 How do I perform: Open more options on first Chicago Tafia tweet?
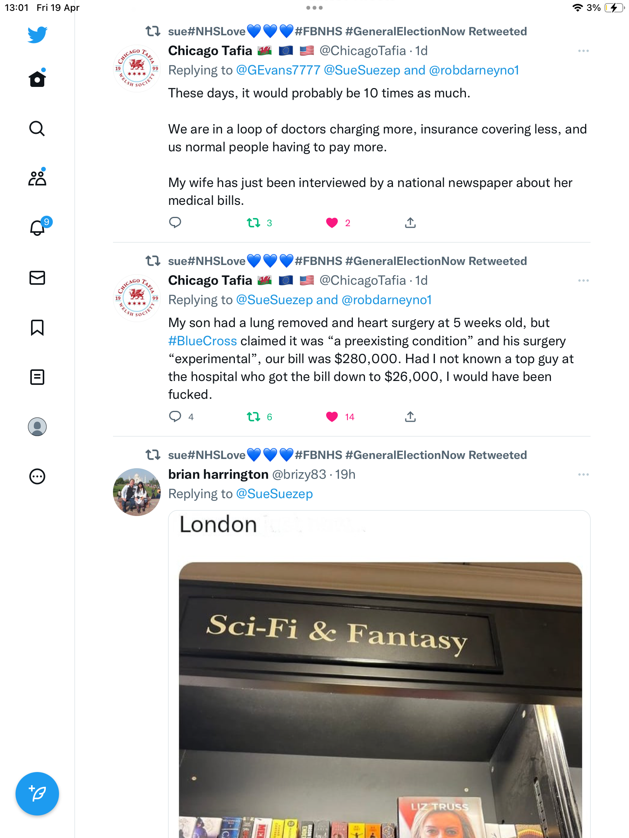(x=583, y=51)
